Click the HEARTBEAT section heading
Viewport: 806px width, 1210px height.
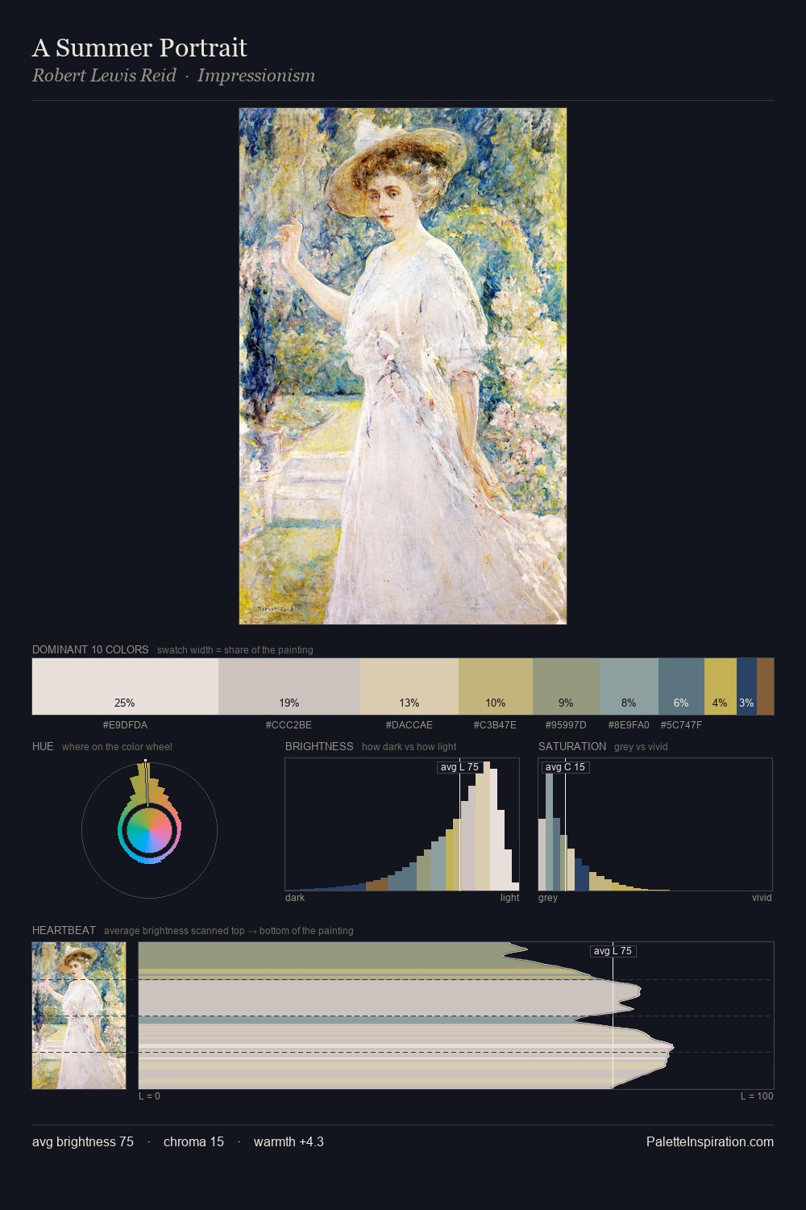[64, 930]
